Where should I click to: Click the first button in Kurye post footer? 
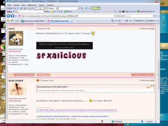pos(11,75)
